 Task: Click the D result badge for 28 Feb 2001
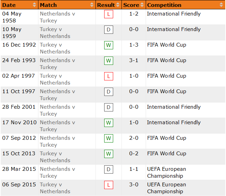(108, 108)
